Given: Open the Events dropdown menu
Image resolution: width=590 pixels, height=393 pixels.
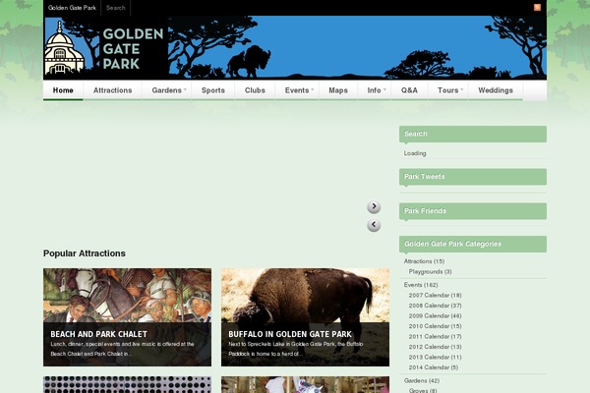Looking at the screenshot, I should click(297, 90).
